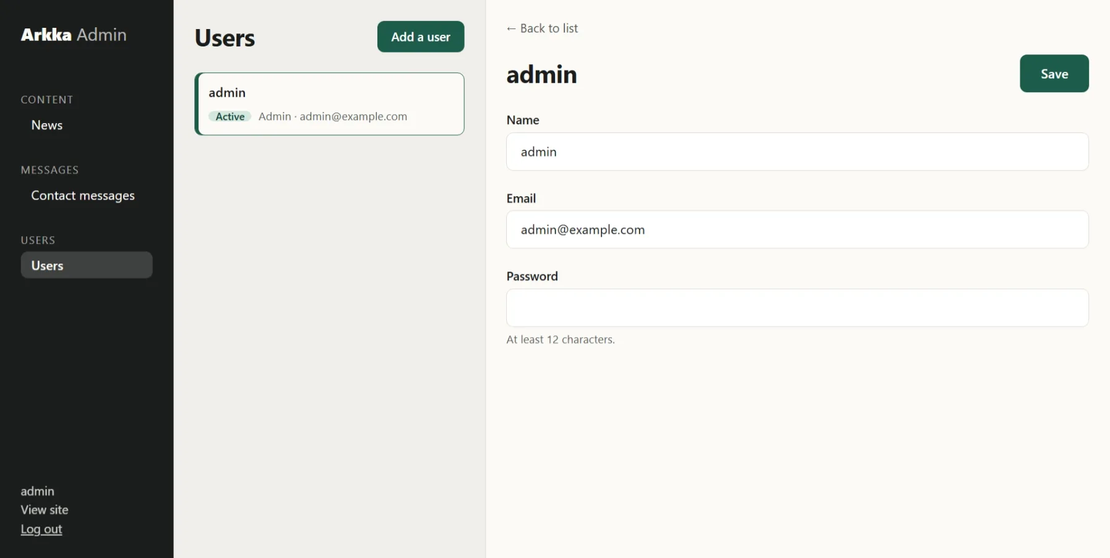Click the Arkka Admin logo
Viewport: 1110px width, 558px height.
[x=74, y=35]
